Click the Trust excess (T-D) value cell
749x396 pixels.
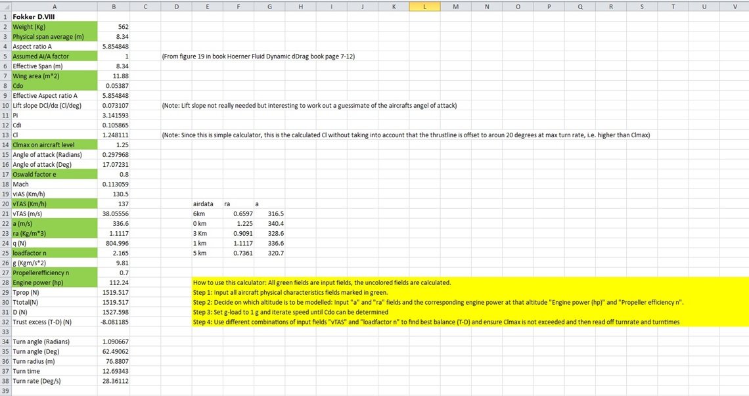[114, 322]
